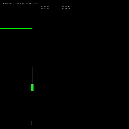Click the open value 'O: 11.50'
129x129 pixels.
tap(45, 9)
